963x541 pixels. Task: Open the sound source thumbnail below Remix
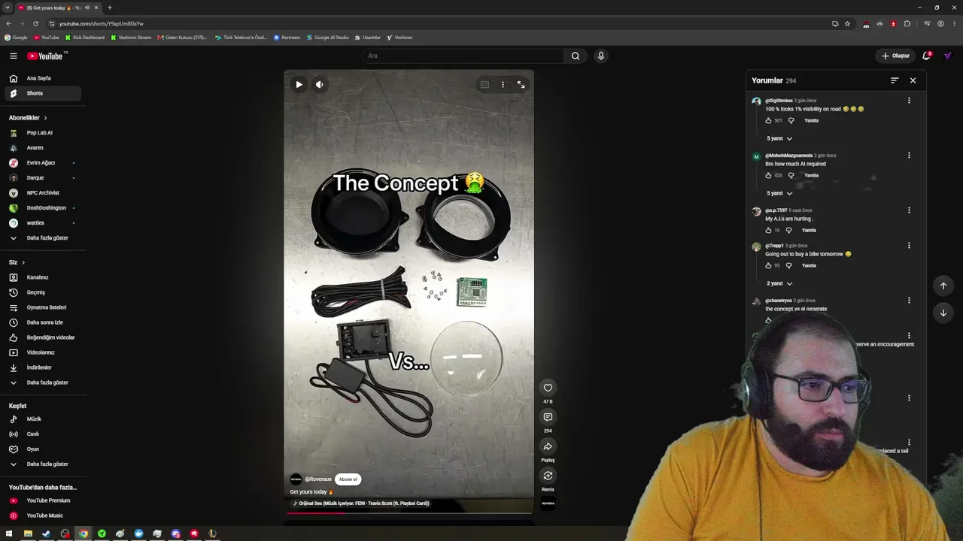548,503
